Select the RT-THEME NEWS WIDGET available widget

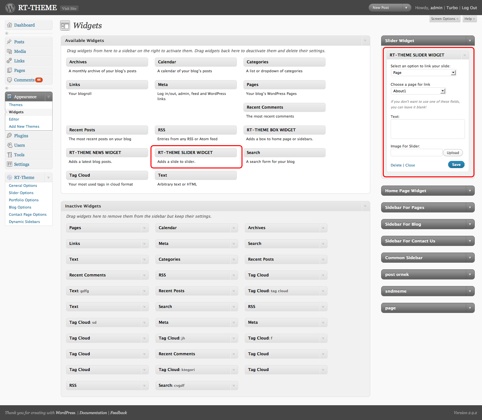pos(107,153)
